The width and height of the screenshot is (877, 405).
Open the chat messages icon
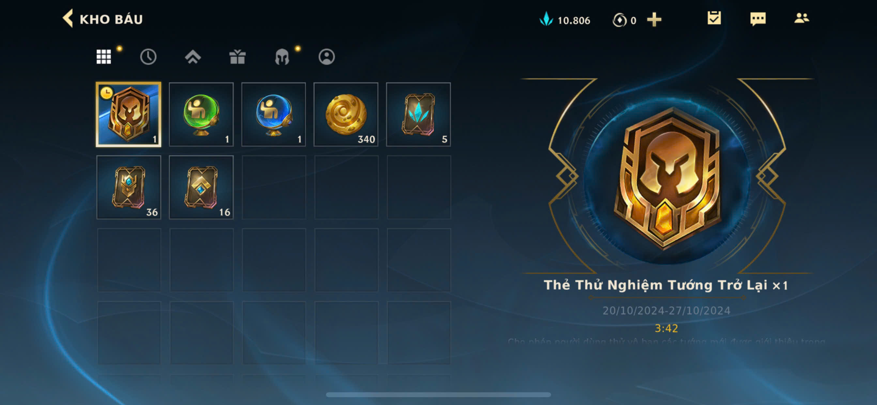(x=758, y=19)
